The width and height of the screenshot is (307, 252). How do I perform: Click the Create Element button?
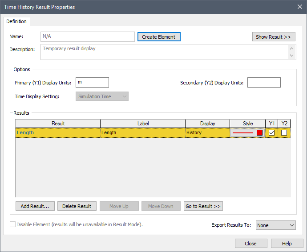(159, 37)
